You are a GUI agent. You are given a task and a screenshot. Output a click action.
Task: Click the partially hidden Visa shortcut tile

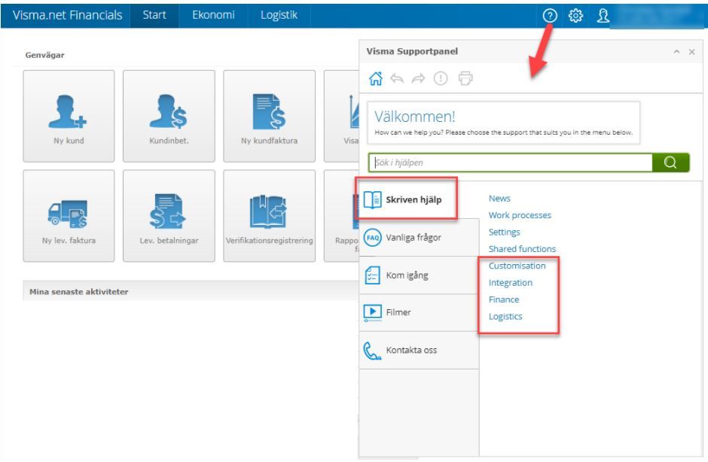point(341,116)
